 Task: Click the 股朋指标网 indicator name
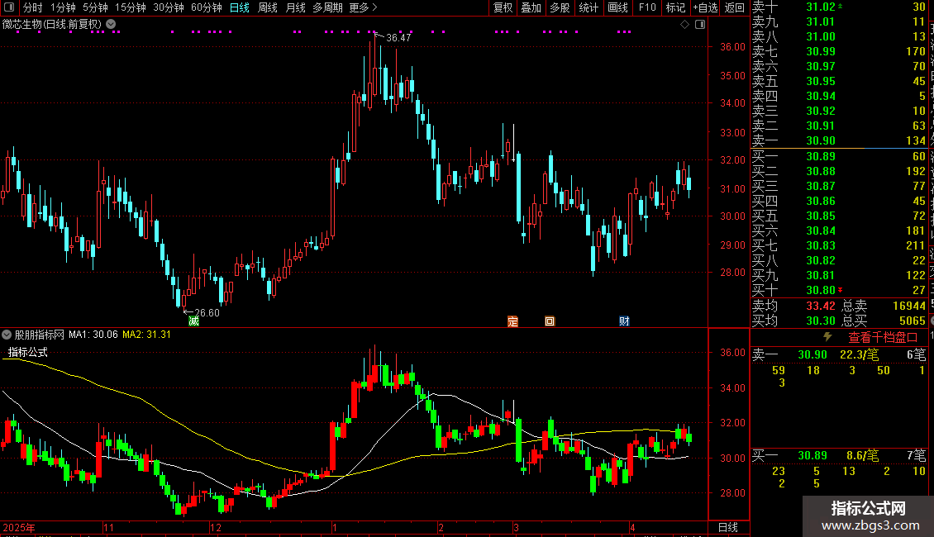tap(40, 335)
